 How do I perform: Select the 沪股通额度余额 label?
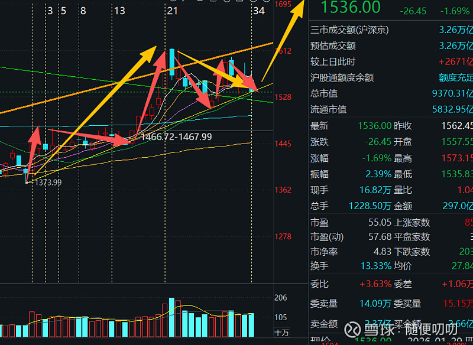[x=342, y=78]
